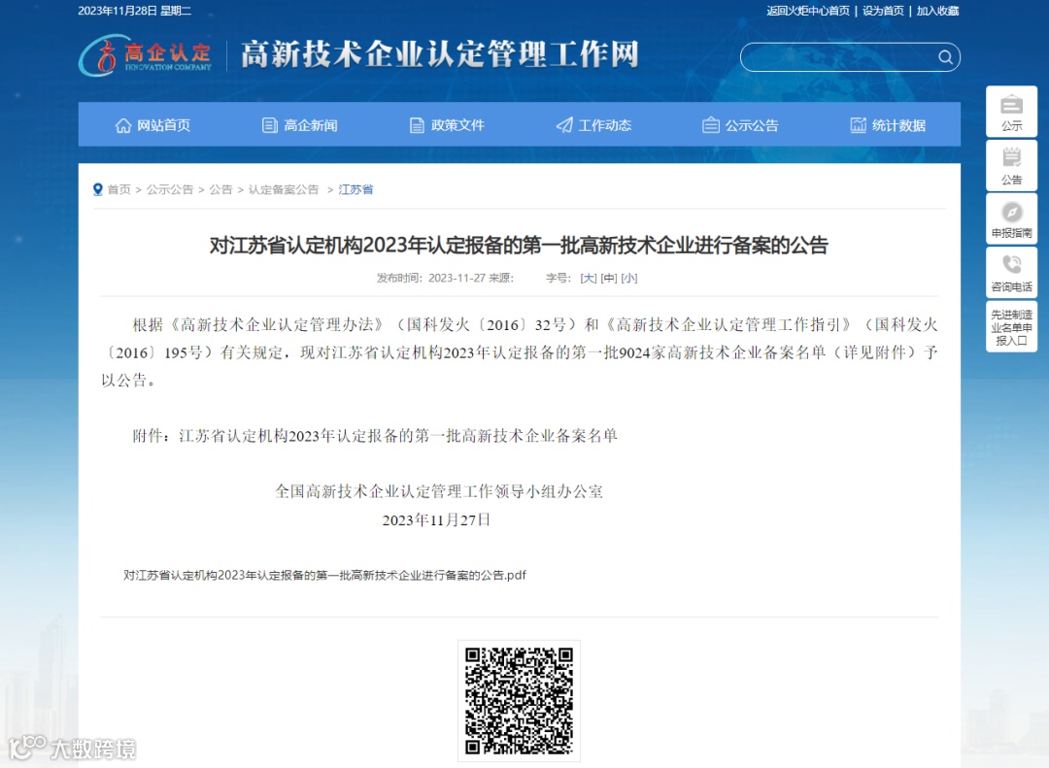Click 设为首页 link at top

click(883, 11)
